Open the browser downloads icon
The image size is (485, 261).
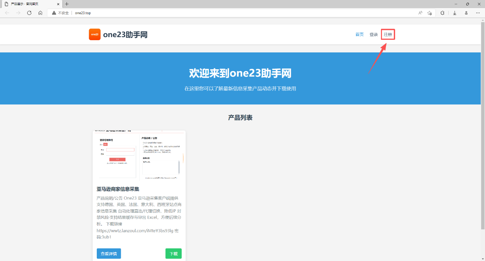tap(454, 13)
